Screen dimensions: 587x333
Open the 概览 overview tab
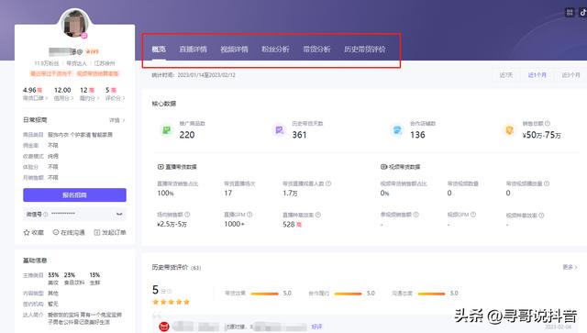[159, 49]
